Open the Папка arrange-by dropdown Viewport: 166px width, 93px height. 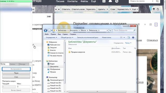tap(128, 43)
